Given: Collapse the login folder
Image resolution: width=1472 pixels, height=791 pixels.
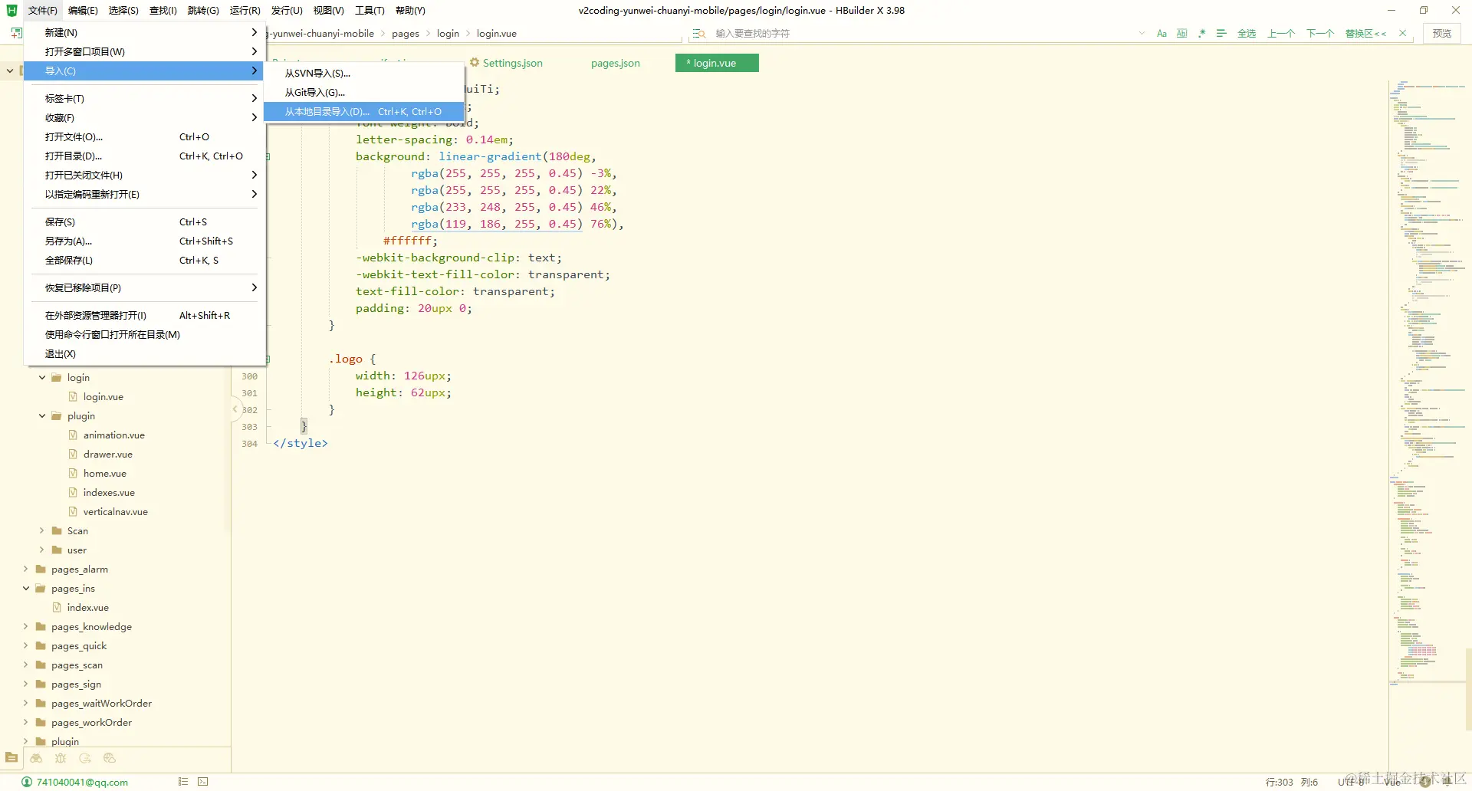Looking at the screenshot, I should [x=42, y=378].
